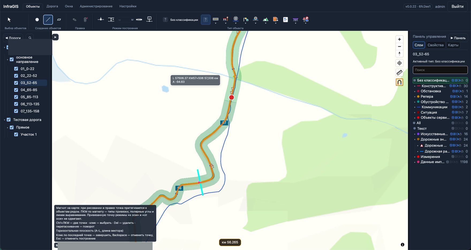This screenshot has height=250, width=471.
Task: Click the orange Репера layer color dot
Action: tap(418, 96)
